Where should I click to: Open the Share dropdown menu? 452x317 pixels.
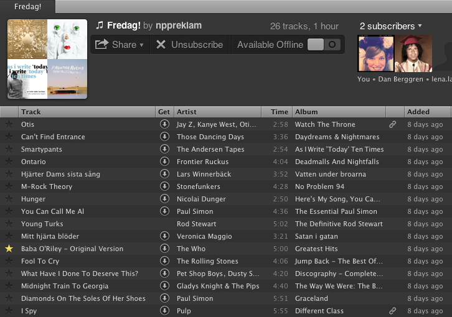120,45
